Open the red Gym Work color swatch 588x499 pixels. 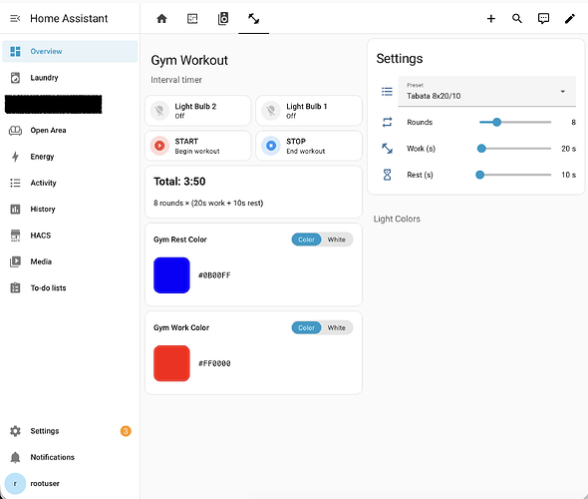coord(171,363)
